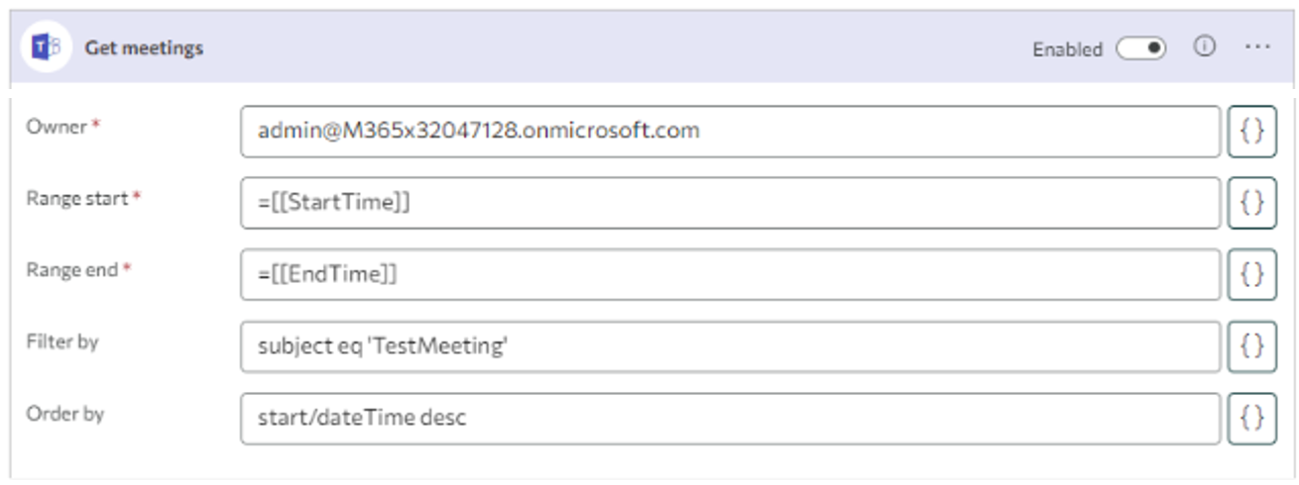This screenshot has width=1299, height=485.
Task: Click the Range end EndTime field
Action: click(x=730, y=274)
